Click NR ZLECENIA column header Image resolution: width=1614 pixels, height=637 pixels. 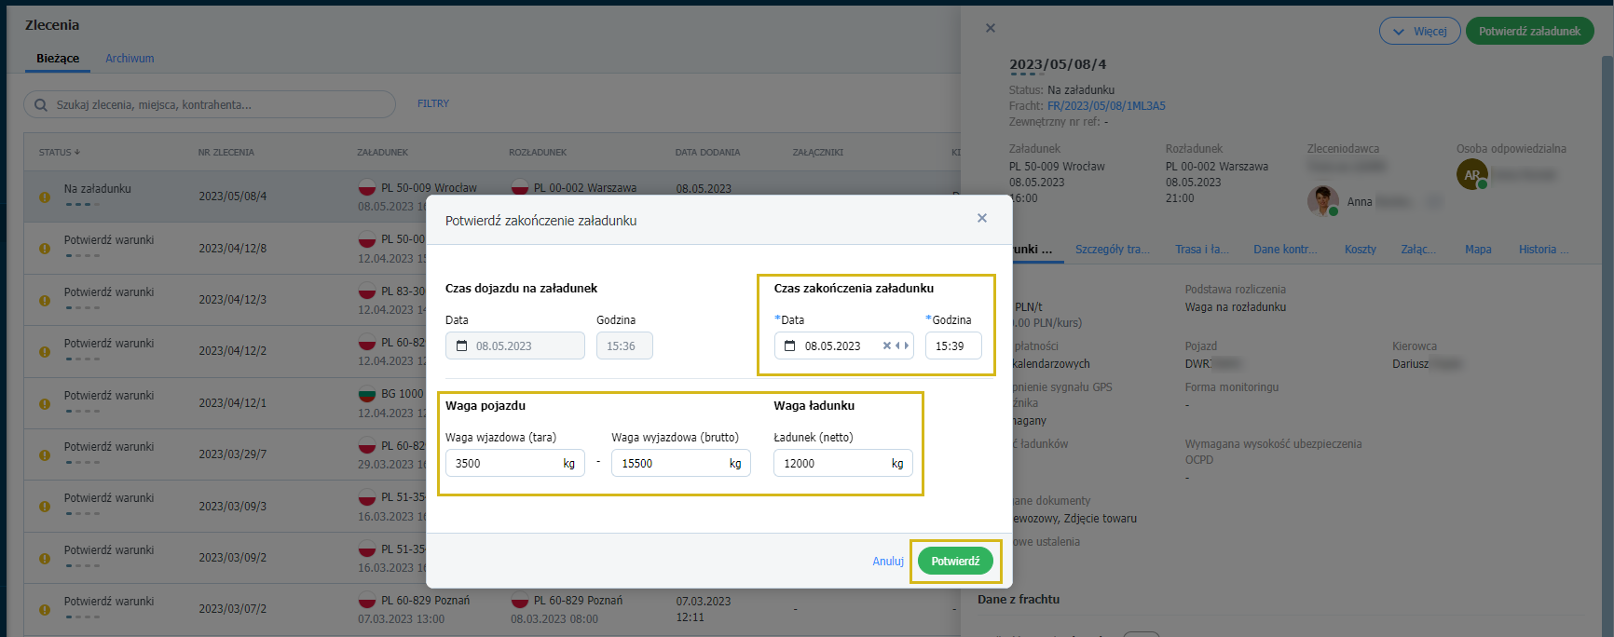coord(226,152)
